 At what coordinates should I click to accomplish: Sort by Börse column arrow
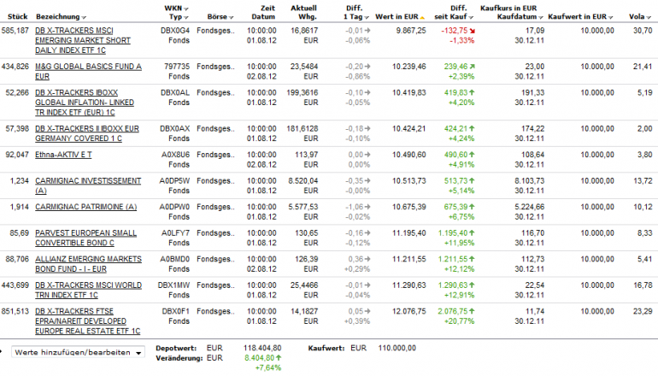point(232,17)
